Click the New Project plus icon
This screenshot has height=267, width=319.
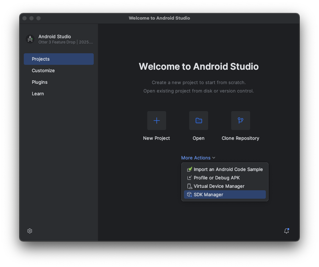click(156, 120)
